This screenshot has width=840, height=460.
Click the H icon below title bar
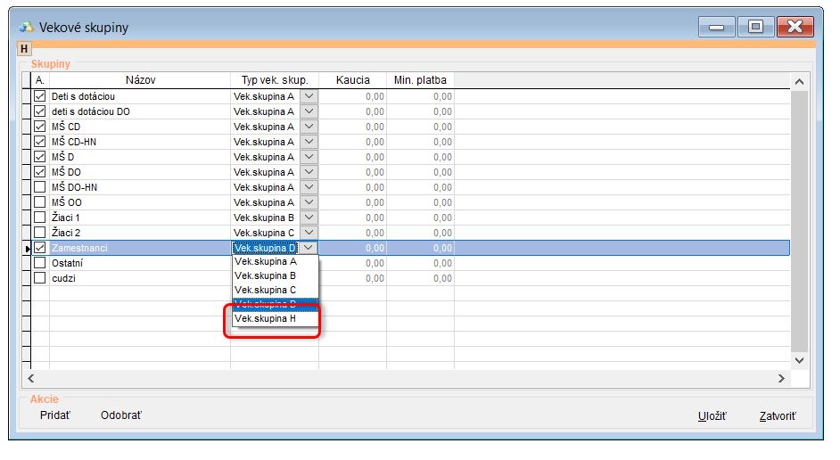tap(24, 49)
